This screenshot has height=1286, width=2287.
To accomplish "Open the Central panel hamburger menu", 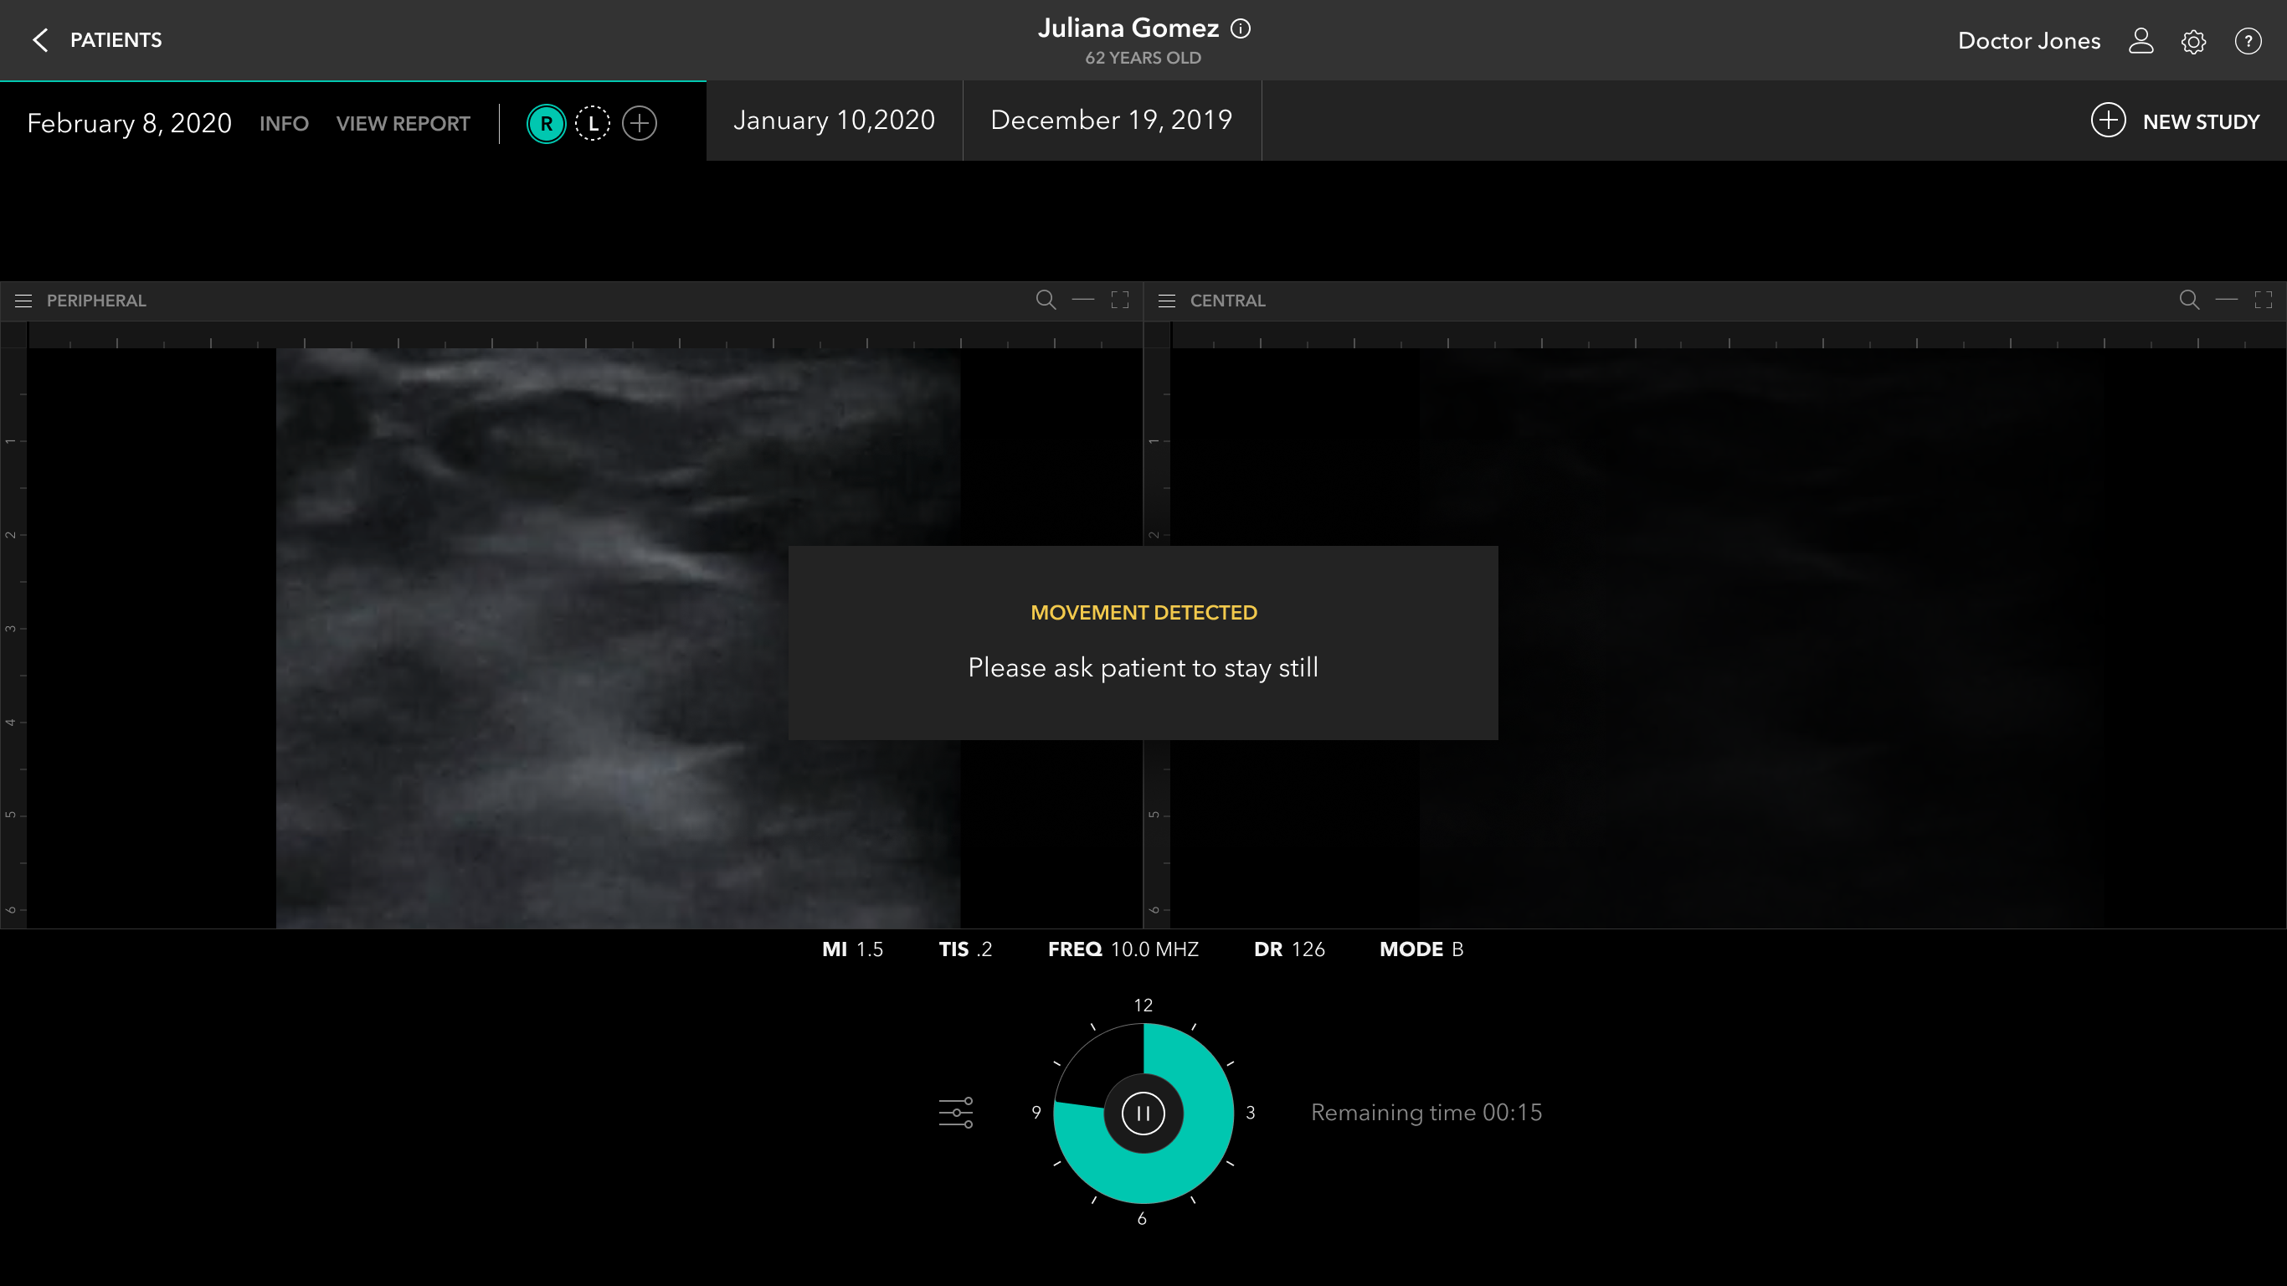I will pyautogui.click(x=1167, y=301).
